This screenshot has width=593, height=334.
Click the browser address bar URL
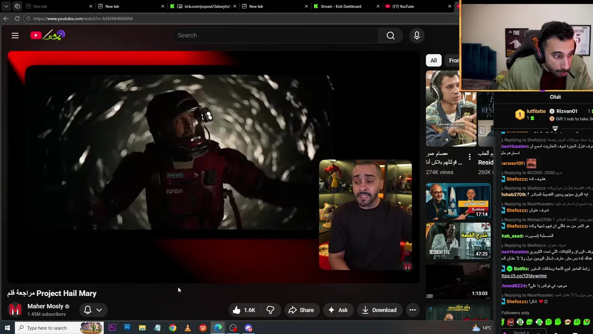point(83,19)
